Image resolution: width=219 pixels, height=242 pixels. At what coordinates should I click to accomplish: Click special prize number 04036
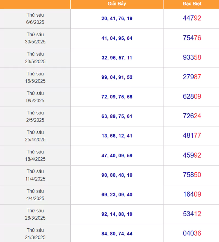[x=192, y=233]
